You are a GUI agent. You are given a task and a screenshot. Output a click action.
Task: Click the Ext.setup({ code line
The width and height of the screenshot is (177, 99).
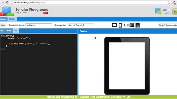[8, 36]
